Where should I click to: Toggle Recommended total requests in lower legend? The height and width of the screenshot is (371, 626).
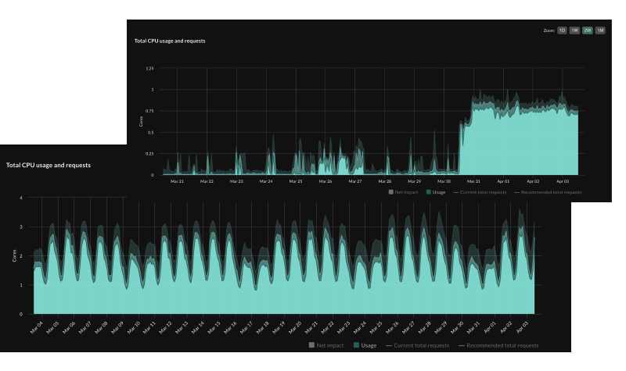coord(498,345)
